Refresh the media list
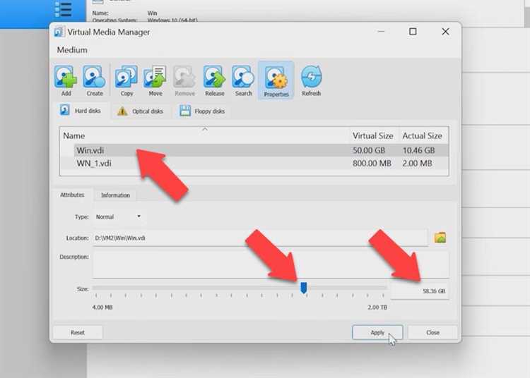 point(311,81)
